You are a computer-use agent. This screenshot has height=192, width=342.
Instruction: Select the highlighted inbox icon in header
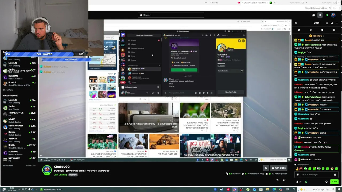[x=320, y=15]
